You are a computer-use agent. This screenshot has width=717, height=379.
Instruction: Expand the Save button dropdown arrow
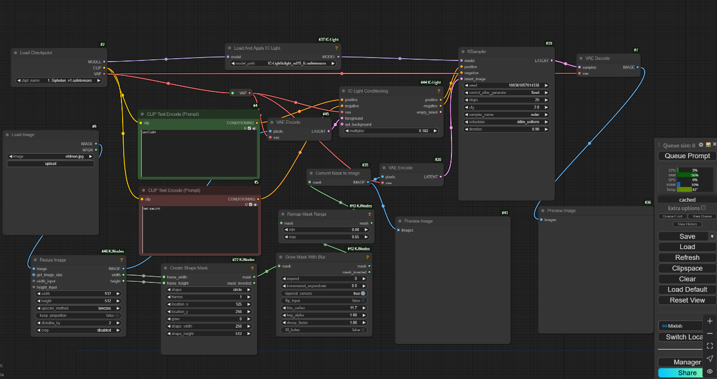[712, 236]
